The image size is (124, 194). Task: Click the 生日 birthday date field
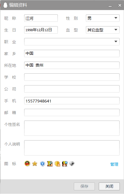coord(41,30)
